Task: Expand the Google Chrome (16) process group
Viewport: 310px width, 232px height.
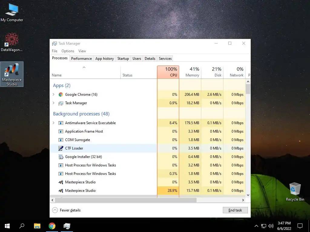Action: (x=53, y=95)
